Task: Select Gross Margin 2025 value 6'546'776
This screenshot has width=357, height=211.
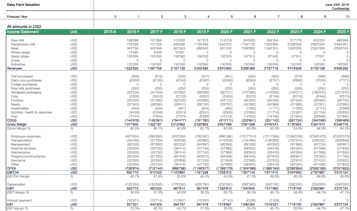Action: [341, 124]
